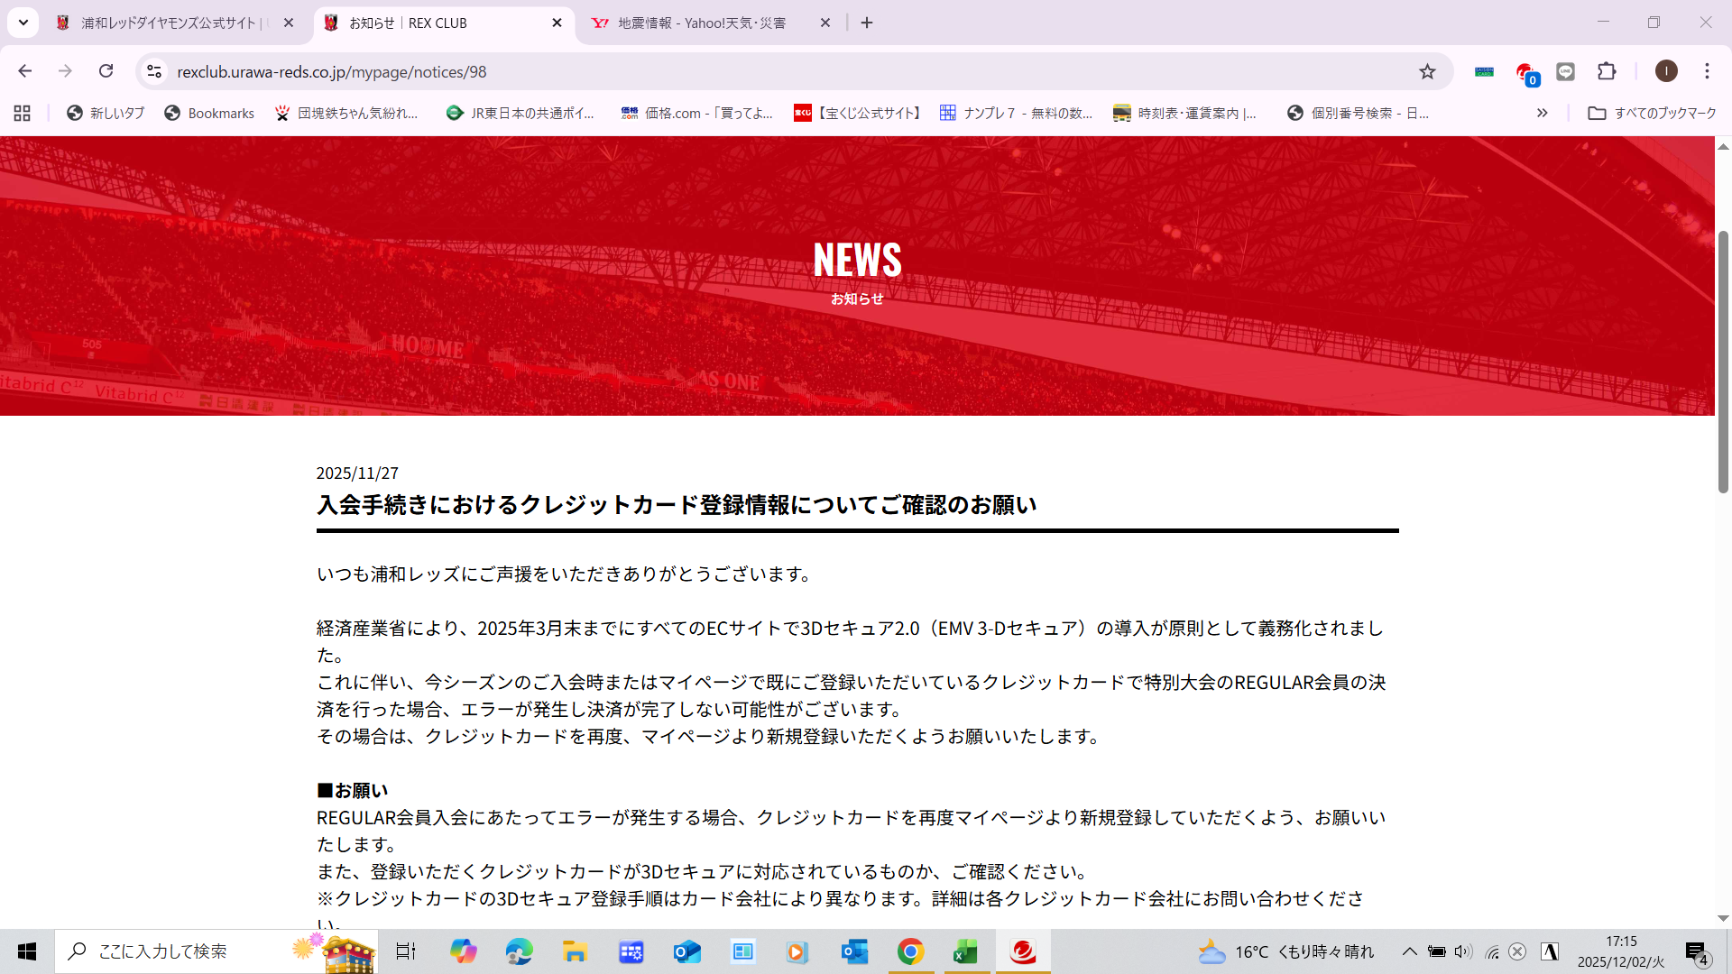Open the all bookmarks folder

(1652, 113)
